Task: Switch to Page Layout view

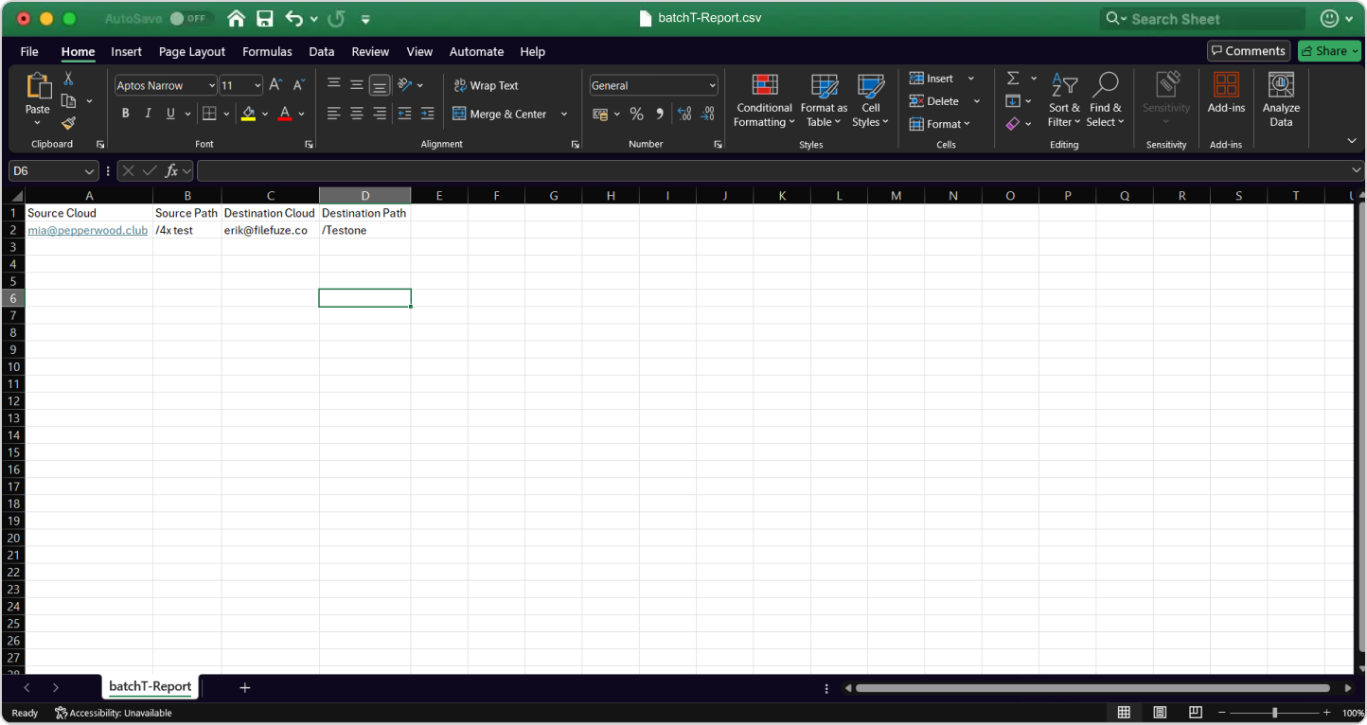Action: pyautogui.click(x=1160, y=713)
